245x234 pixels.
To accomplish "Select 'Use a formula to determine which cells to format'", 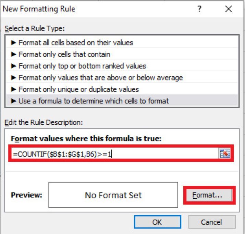I will click(x=94, y=101).
